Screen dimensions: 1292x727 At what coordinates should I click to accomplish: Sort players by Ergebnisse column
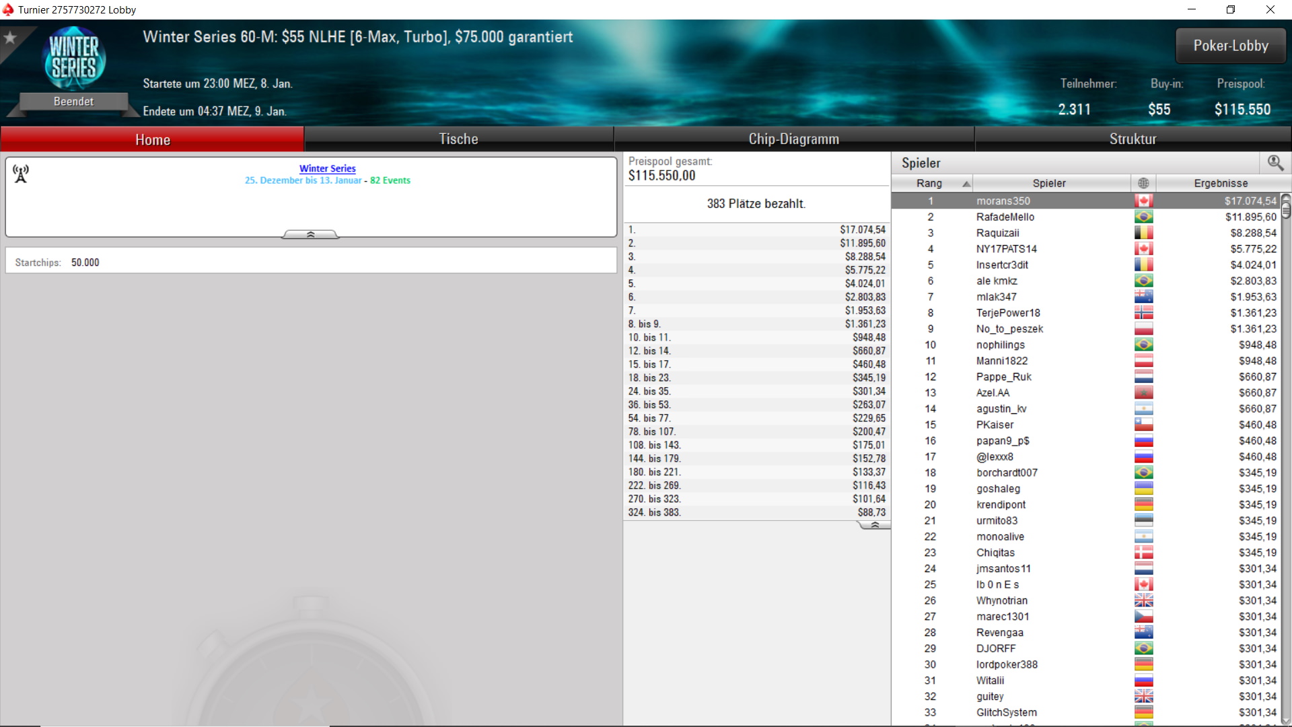pos(1220,183)
